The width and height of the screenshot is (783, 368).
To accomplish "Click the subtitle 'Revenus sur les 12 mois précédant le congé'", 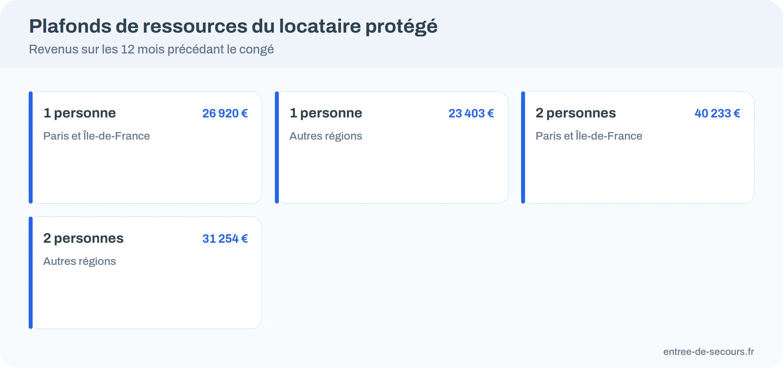I will (x=151, y=50).
